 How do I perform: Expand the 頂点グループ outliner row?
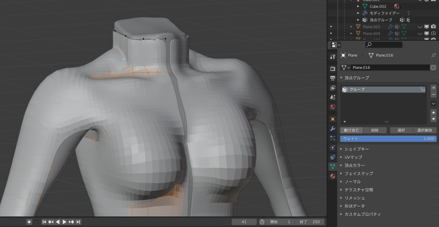358,20
